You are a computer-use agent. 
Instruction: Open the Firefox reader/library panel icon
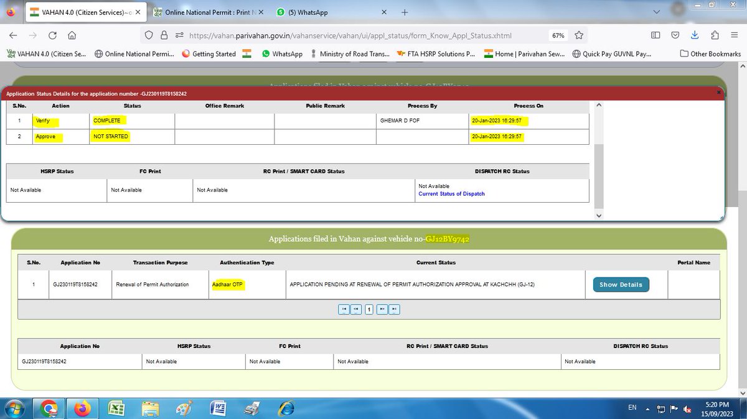676,35
